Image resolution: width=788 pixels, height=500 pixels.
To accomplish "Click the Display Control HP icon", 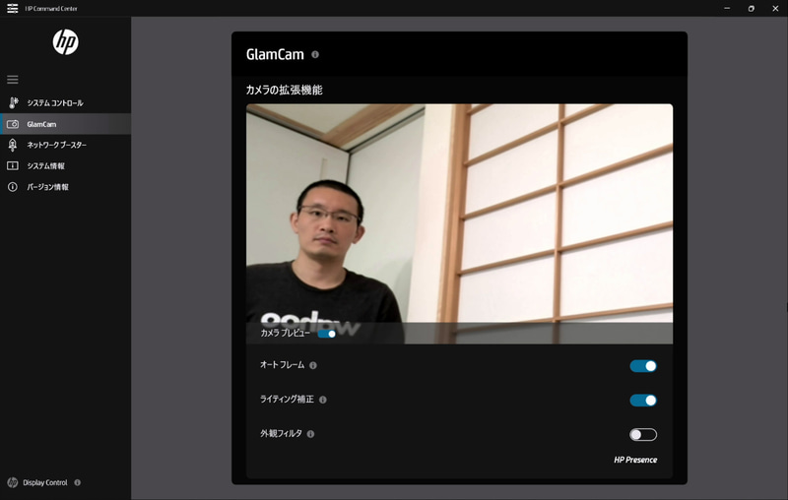I will click(13, 482).
